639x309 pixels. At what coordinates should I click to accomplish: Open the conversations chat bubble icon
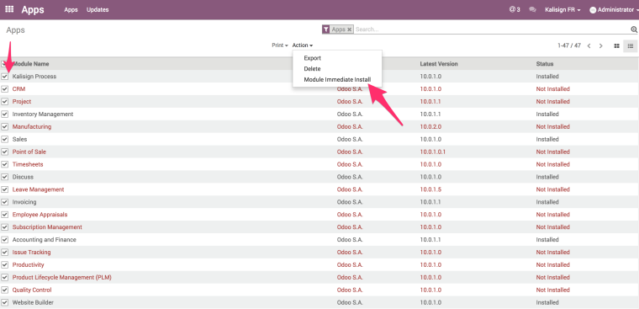click(x=532, y=9)
